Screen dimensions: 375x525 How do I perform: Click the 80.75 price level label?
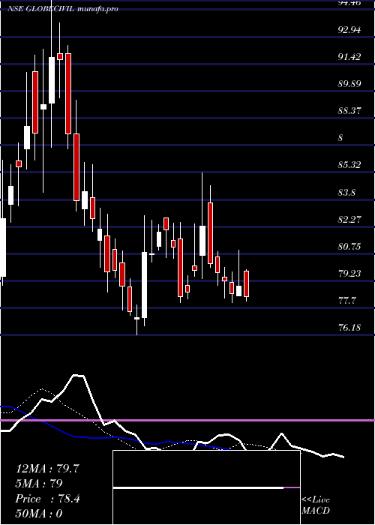click(349, 247)
